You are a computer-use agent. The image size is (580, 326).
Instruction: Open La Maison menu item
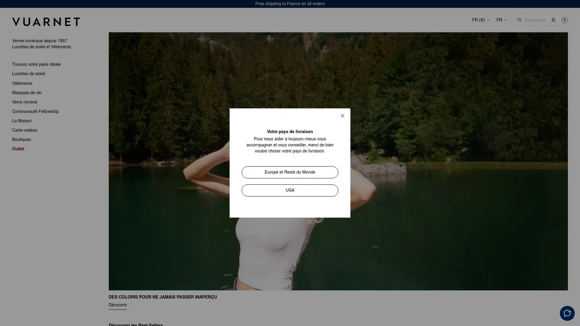tap(22, 121)
